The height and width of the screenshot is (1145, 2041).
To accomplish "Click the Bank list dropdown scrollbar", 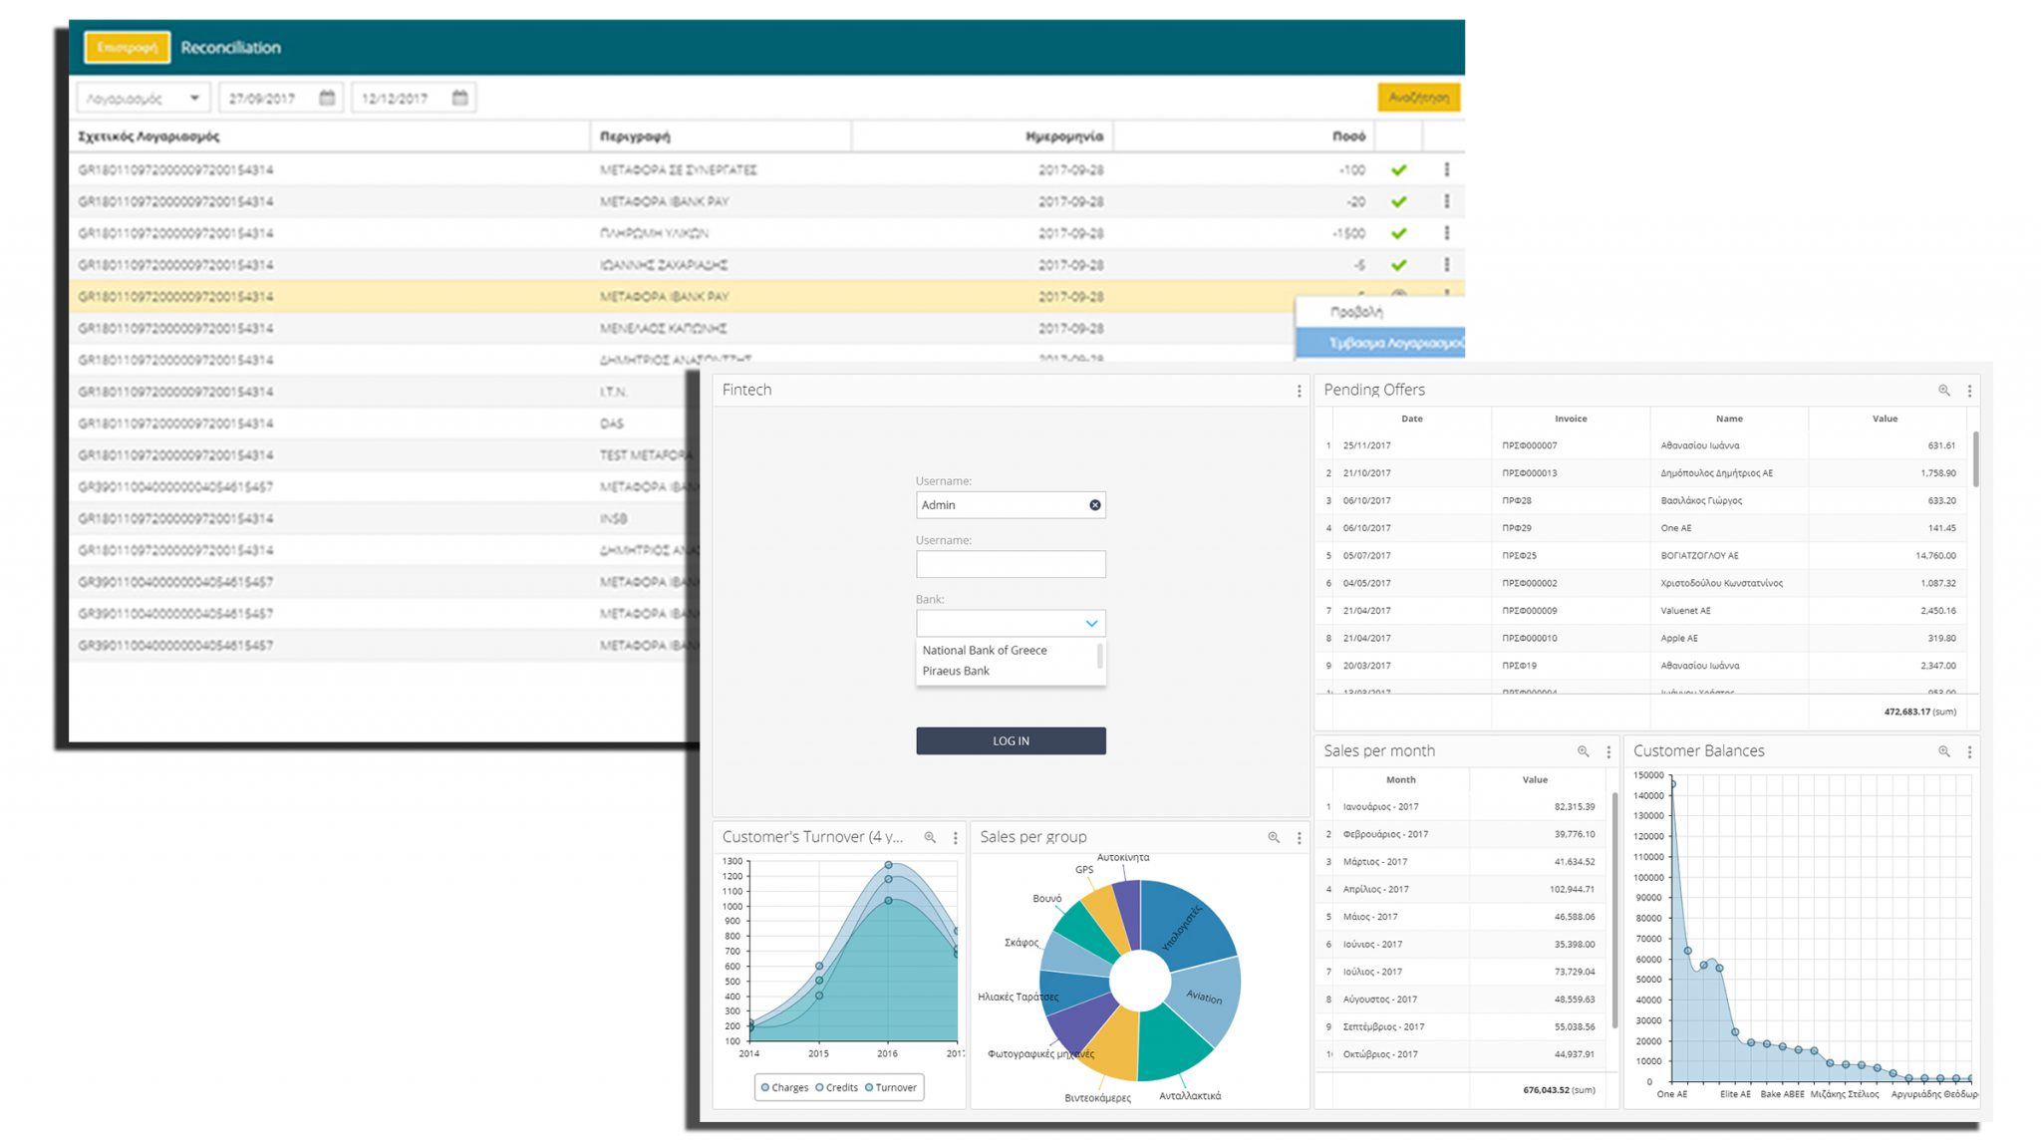I will tap(1099, 656).
